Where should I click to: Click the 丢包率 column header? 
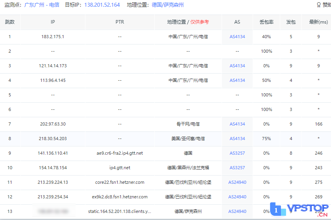coord(266,22)
